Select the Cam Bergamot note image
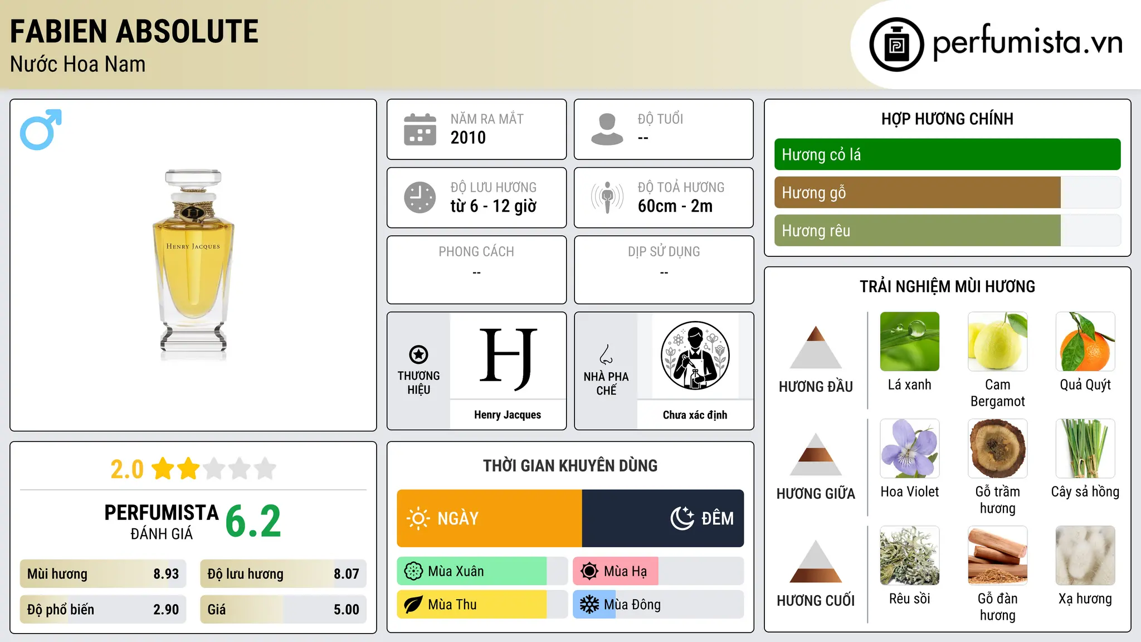The width and height of the screenshot is (1141, 642). (998, 342)
